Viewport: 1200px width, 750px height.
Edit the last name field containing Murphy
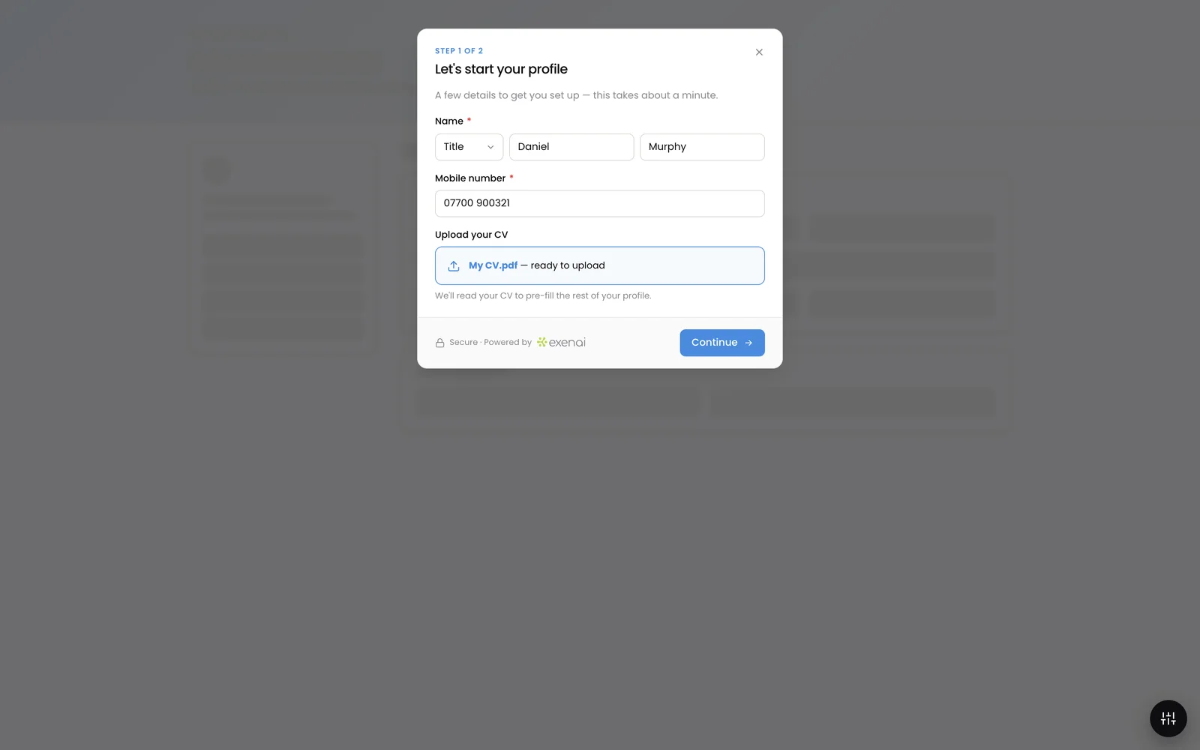(702, 147)
